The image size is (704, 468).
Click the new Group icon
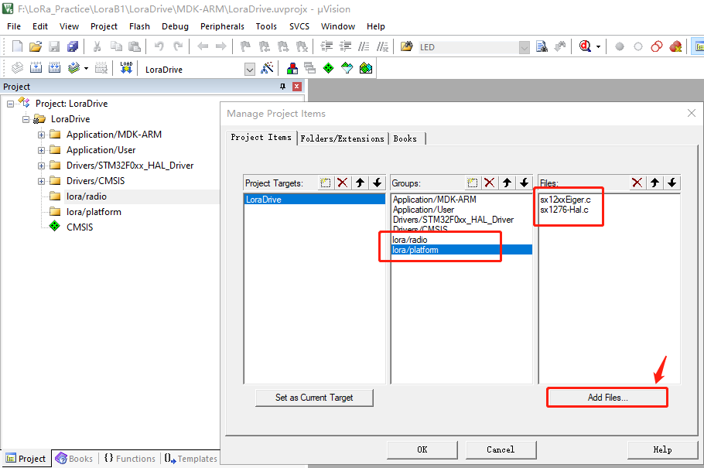click(x=473, y=183)
